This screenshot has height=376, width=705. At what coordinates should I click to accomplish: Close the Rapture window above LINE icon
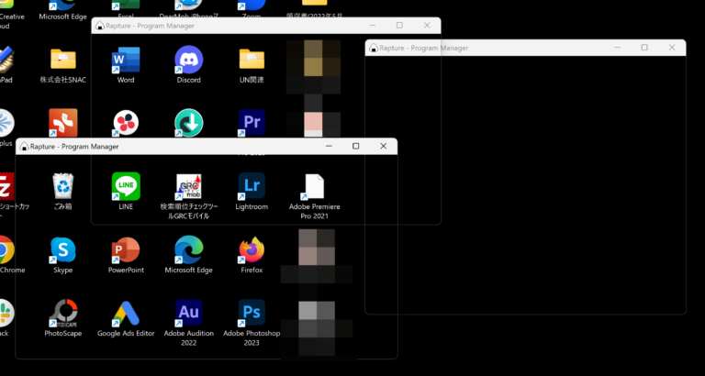[x=383, y=146]
